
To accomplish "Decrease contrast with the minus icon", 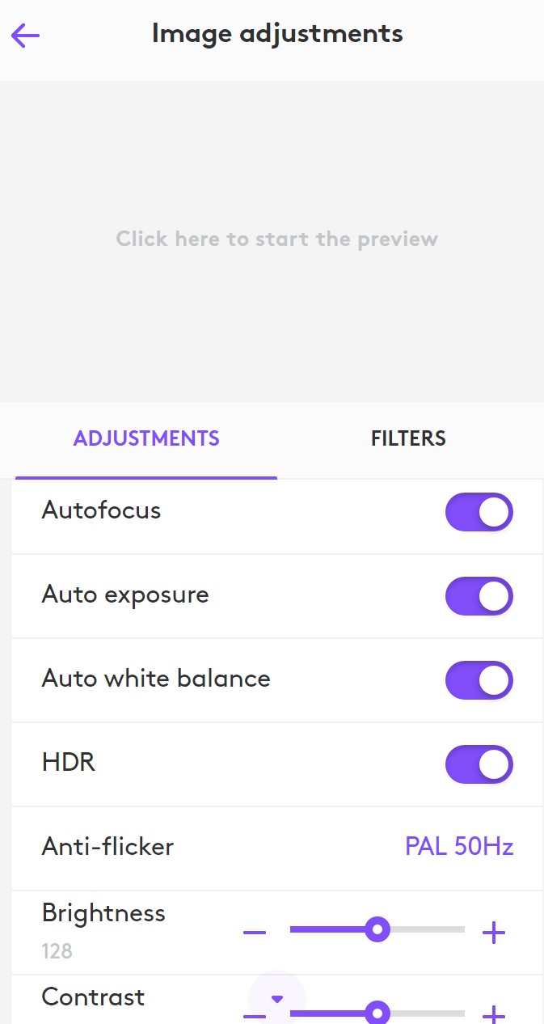I will click(255, 1016).
